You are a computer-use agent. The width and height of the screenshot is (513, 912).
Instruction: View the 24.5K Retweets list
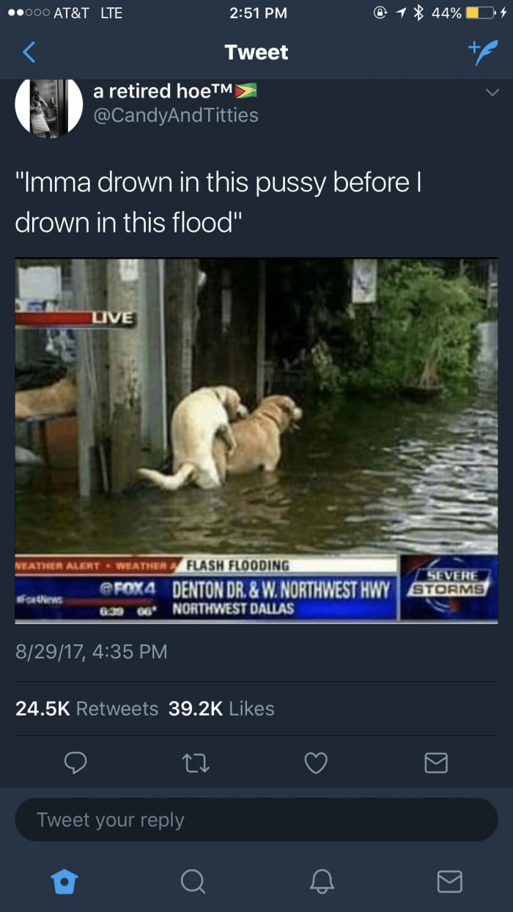tap(86, 708)
